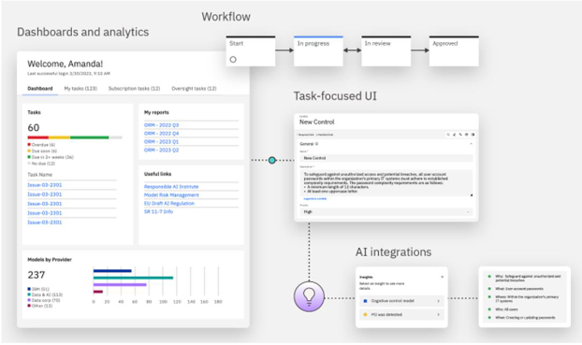Click inside the Description text area

[x=386, y=183]
